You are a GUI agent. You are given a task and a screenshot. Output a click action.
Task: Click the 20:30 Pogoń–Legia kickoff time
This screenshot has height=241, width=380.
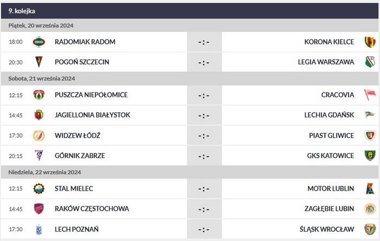click(16, 62)
